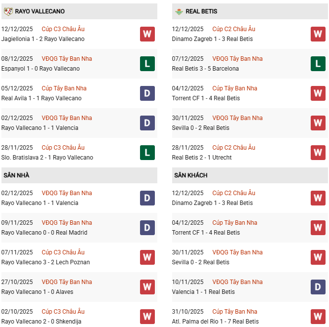Open the Real Betis 3 - 5 Barcelona match
The image size is (329, 327).
tap(205, 69)
